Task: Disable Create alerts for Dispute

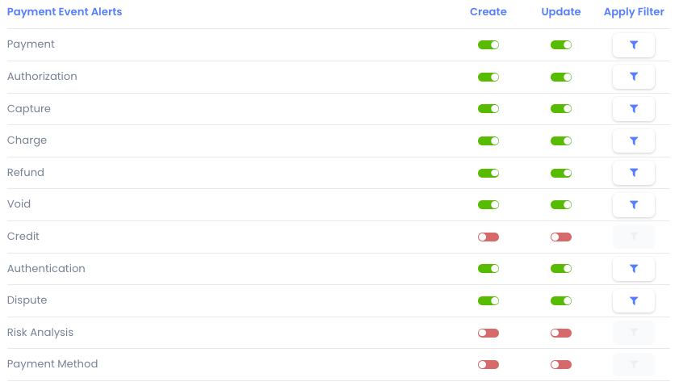Action: (x=488, y=300)
